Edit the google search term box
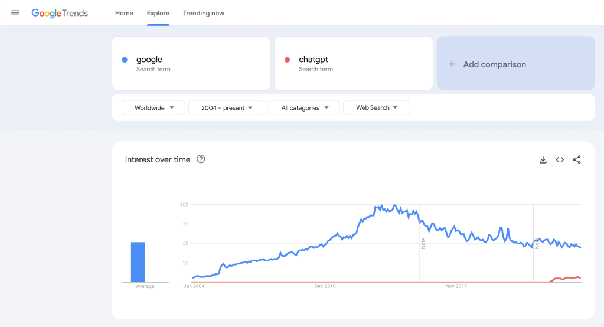 (191, 64)
